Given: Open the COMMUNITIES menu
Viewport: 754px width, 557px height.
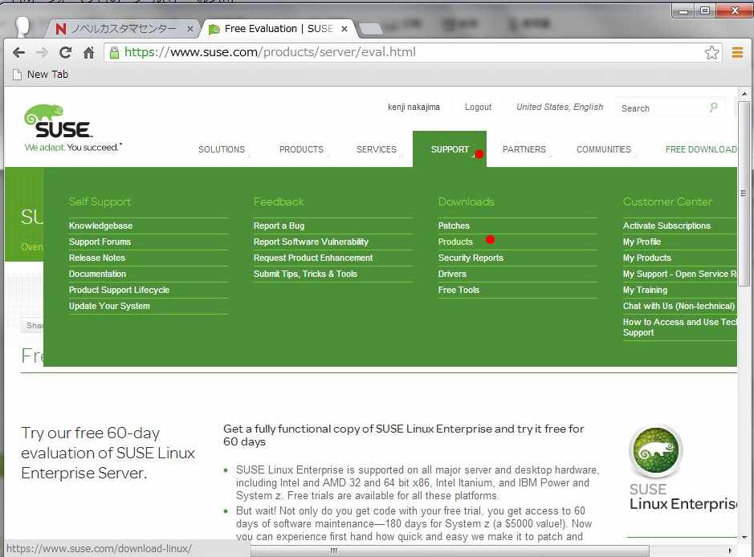Looking at the screenshot, I should 604,149.
